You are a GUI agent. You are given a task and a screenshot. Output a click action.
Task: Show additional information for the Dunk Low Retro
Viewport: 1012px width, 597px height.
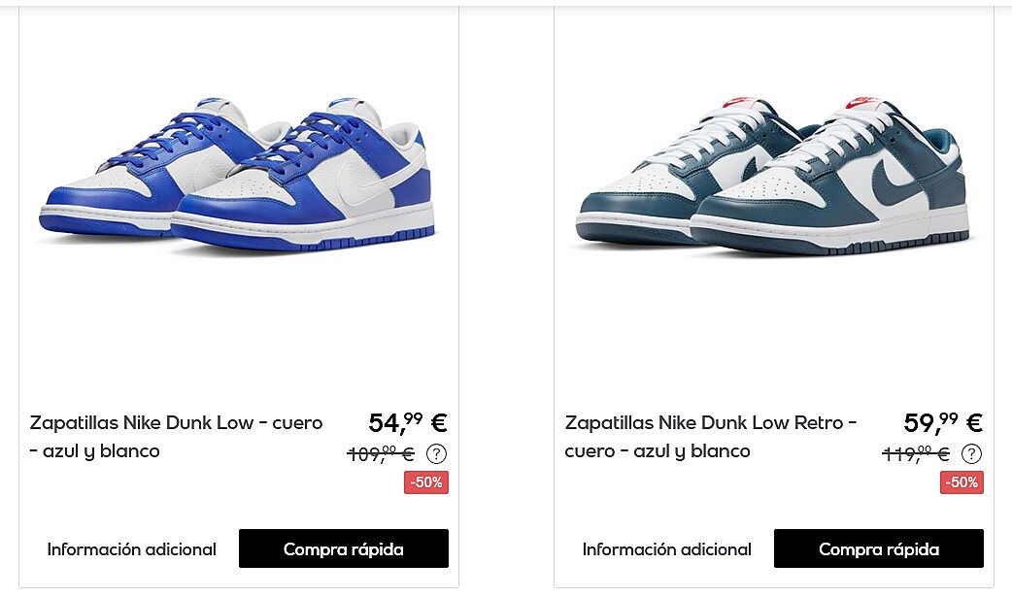point(666,549)
